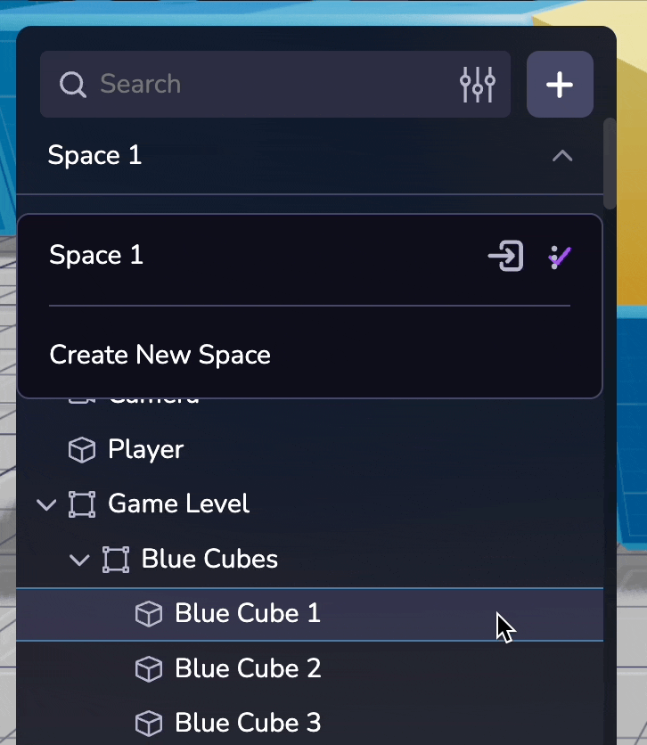Click the purple checkmark icon next to Space 1

pos(560,257)
